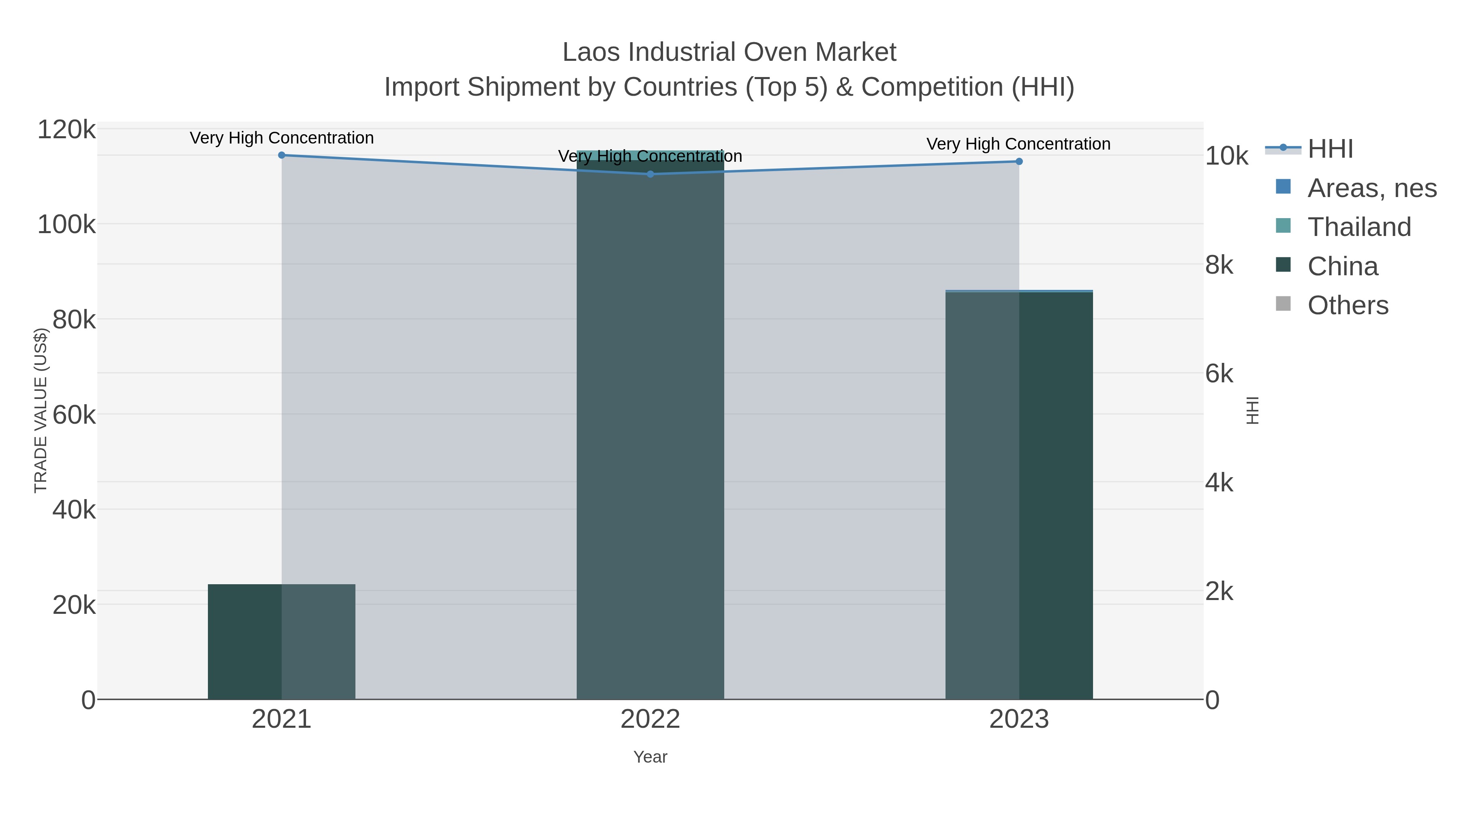The height and width of the screenshot is (821, 1459).
Task: Click the 20k left axis tick
Action: point(74,605)
